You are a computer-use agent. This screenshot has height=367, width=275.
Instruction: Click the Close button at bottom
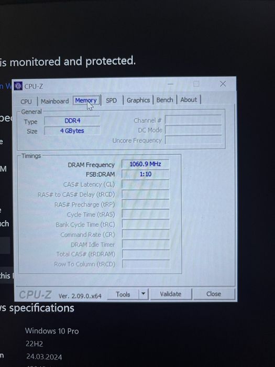(214, 294)
